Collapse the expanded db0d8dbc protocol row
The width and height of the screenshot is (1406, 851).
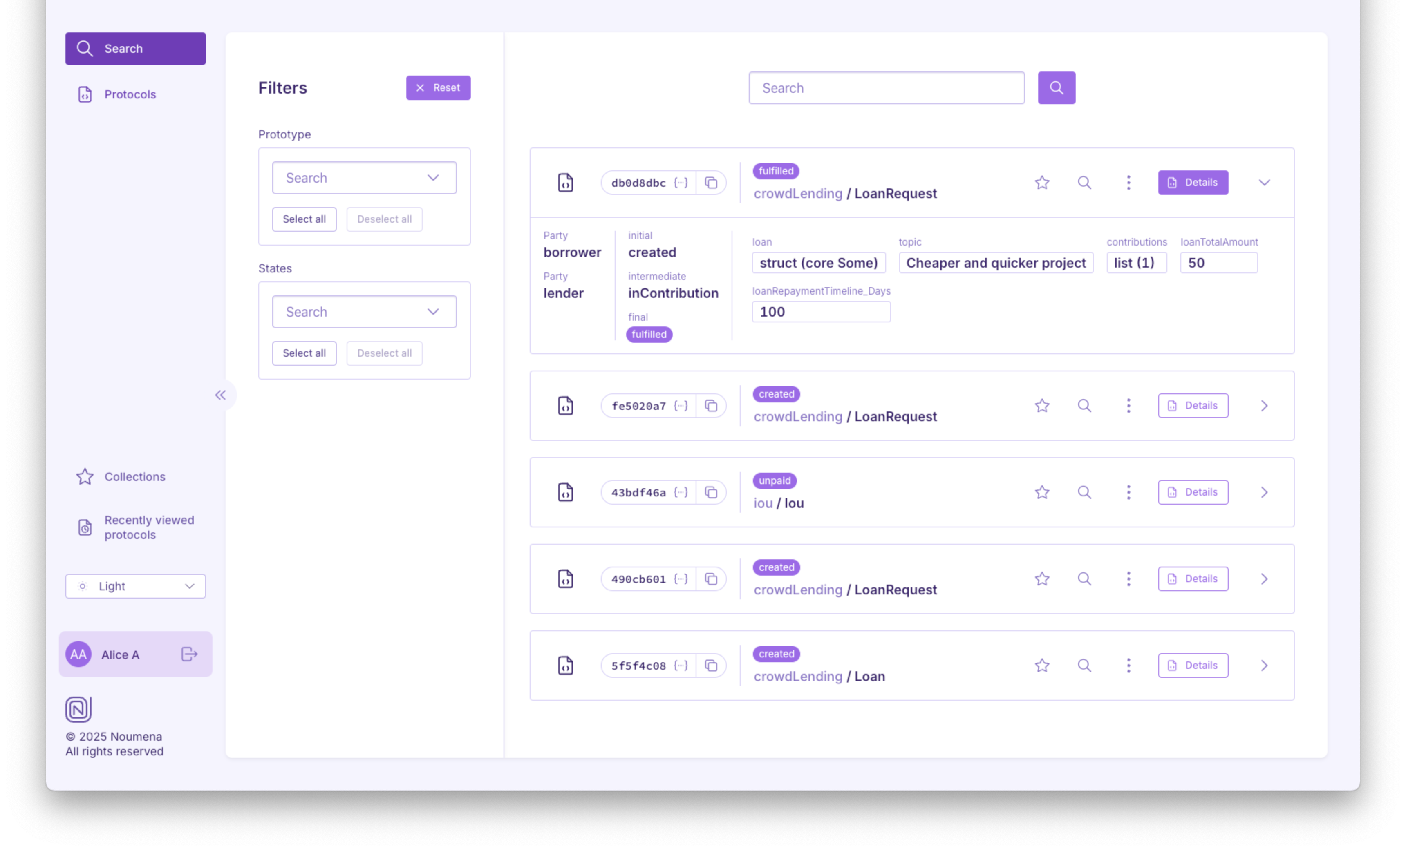(x=1264, y=183)
